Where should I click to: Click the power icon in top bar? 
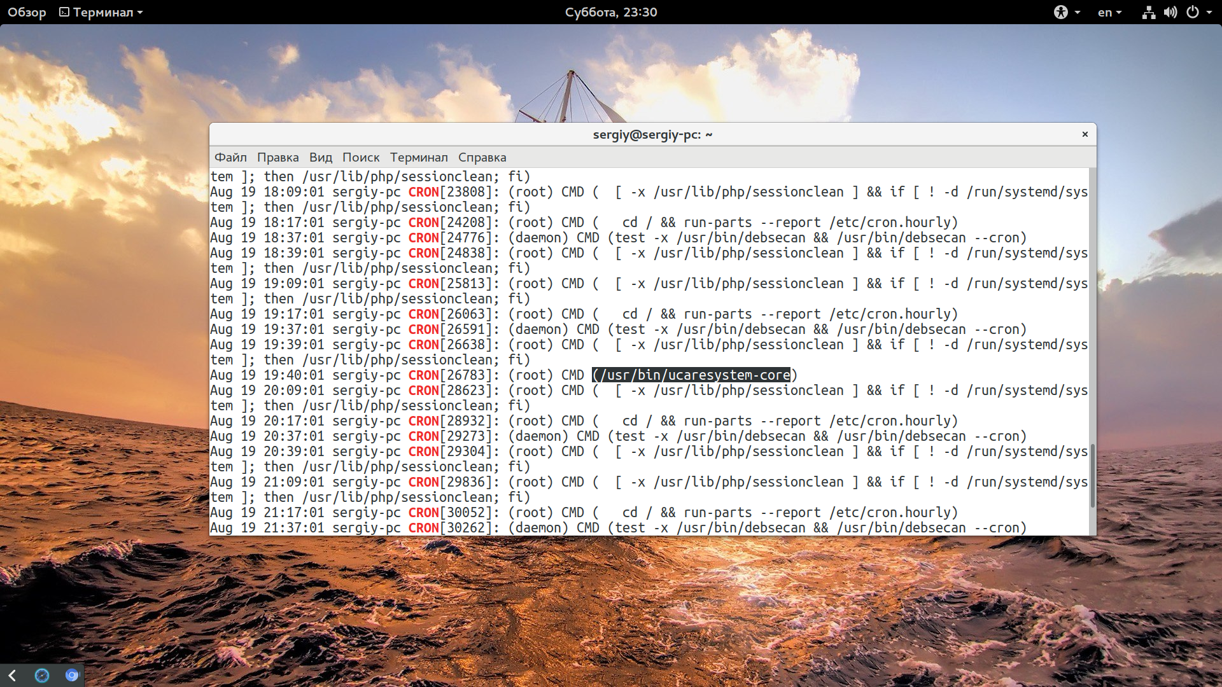(x=1192, y=12)
